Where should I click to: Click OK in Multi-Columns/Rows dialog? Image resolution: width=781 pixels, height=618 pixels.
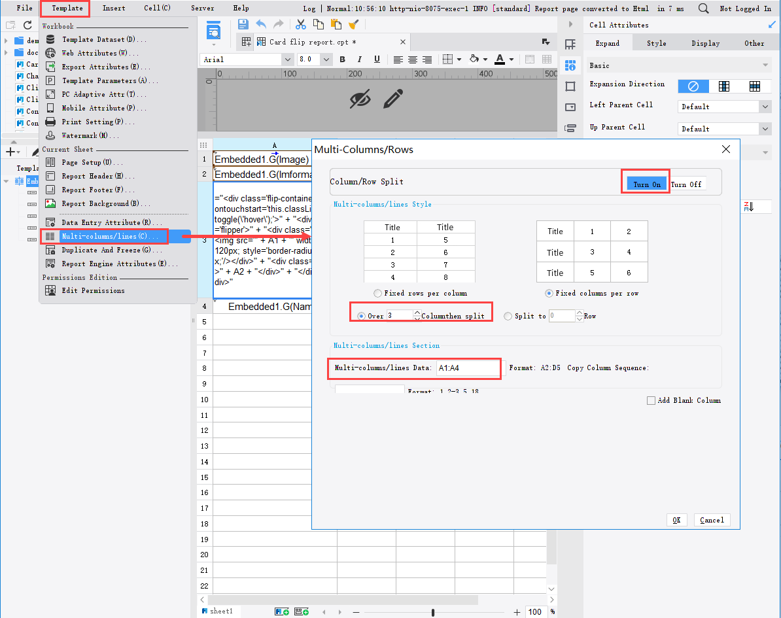click(676, 520)
